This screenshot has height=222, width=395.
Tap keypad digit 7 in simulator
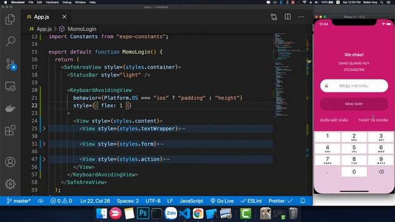pos(327,160)
